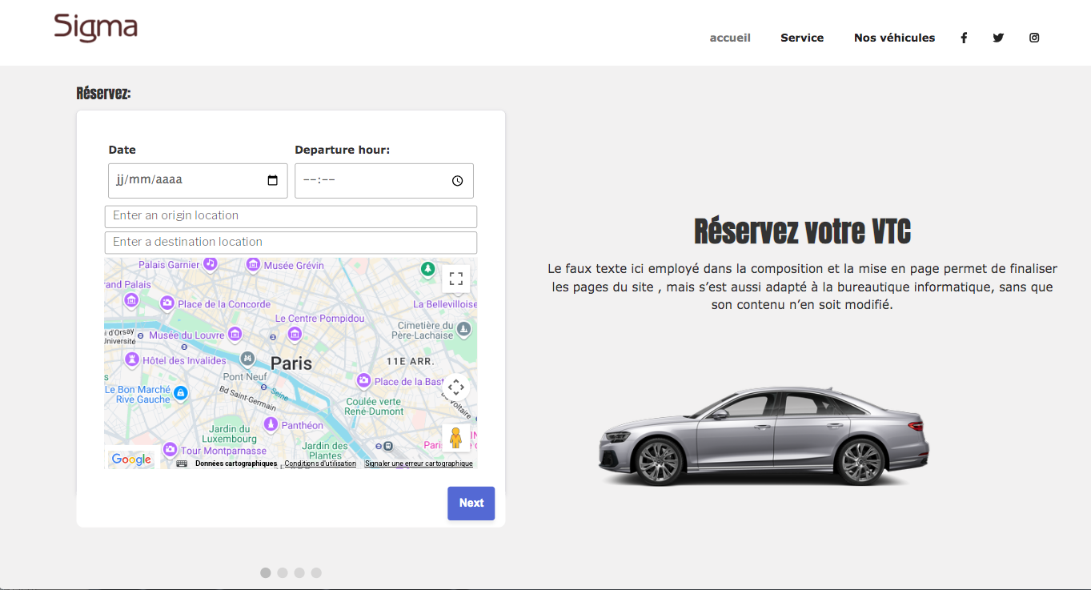Click the origin location input field
Screen dimensions: 1091x590
(x=291, y=216)
